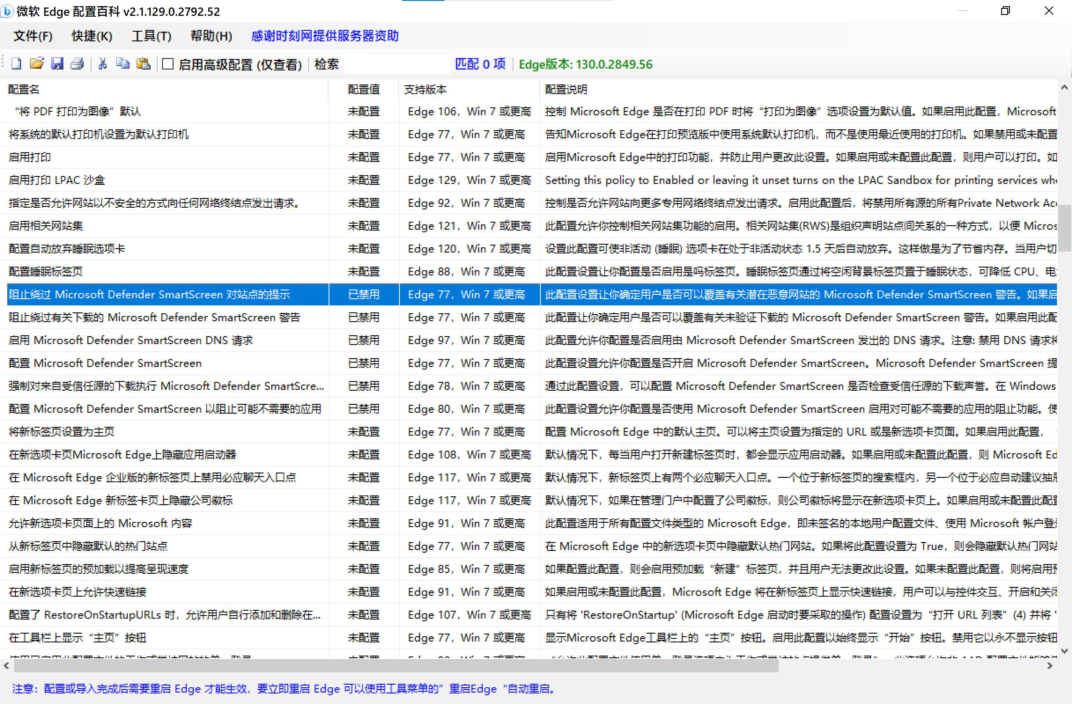Click the vertical scrollbar thumb
Screen dimensions: 1072x704
[1065, 228]
